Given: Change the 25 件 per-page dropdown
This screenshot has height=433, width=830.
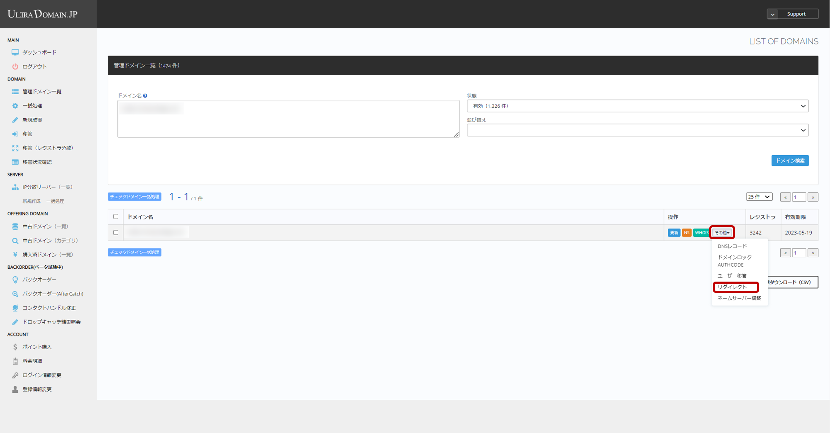Looking at the screenshot, I should (759, 197).
